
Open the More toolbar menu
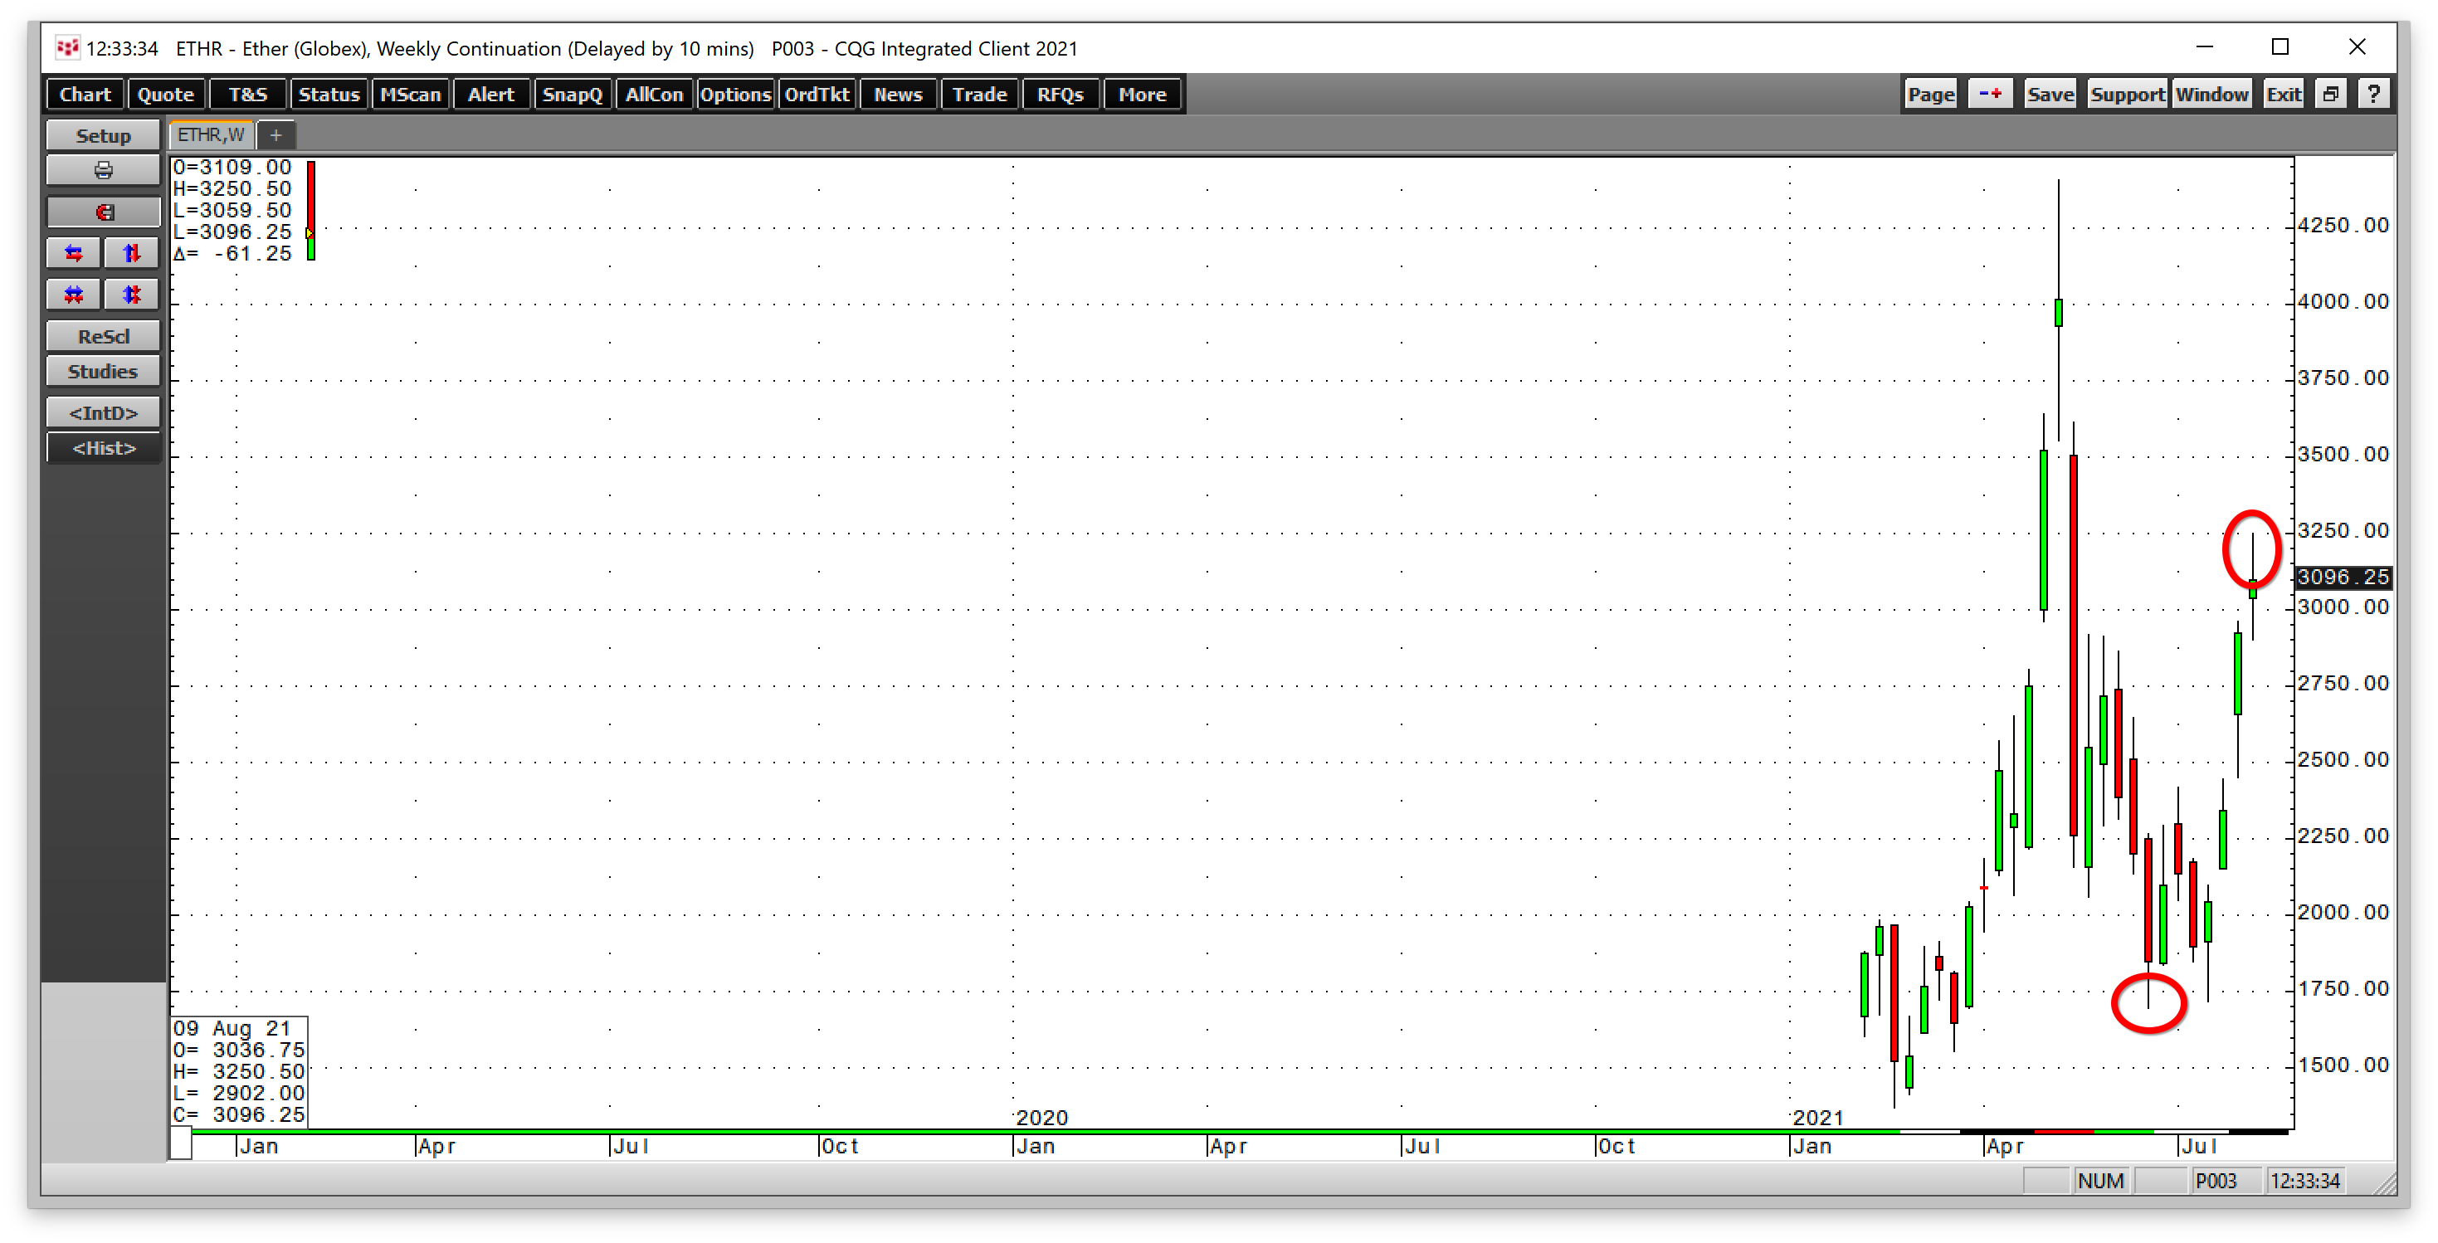point(1141,94)
